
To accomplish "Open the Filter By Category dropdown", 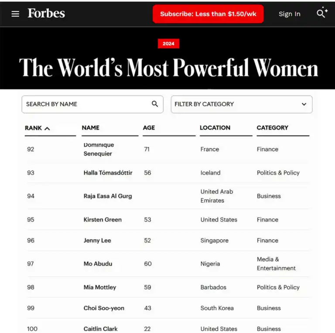I will tap(242, 104).
